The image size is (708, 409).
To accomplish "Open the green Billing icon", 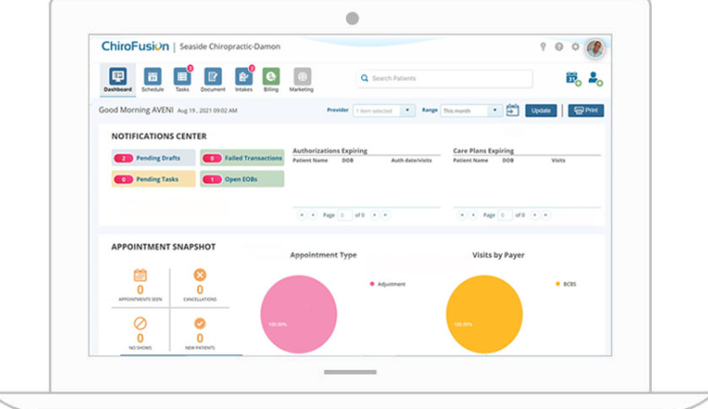I will [x=271, y=76].
